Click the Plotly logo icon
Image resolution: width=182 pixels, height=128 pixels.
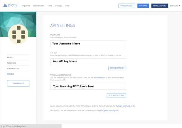[5, 6]
